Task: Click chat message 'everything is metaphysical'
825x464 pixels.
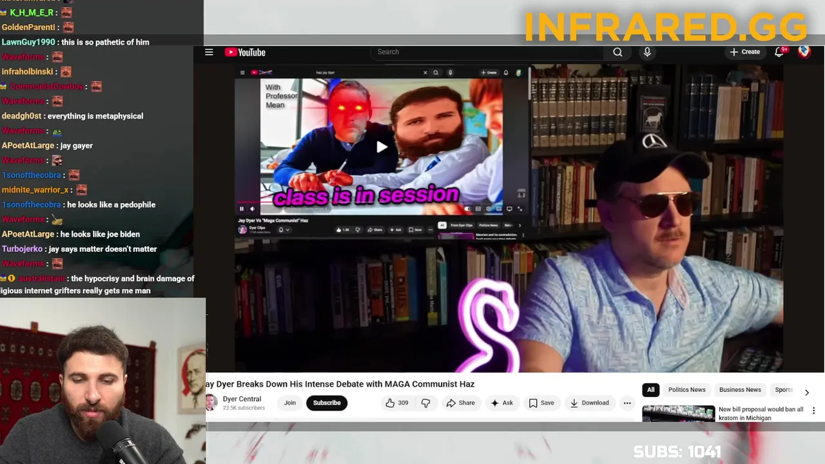Action: click(95, 116)
